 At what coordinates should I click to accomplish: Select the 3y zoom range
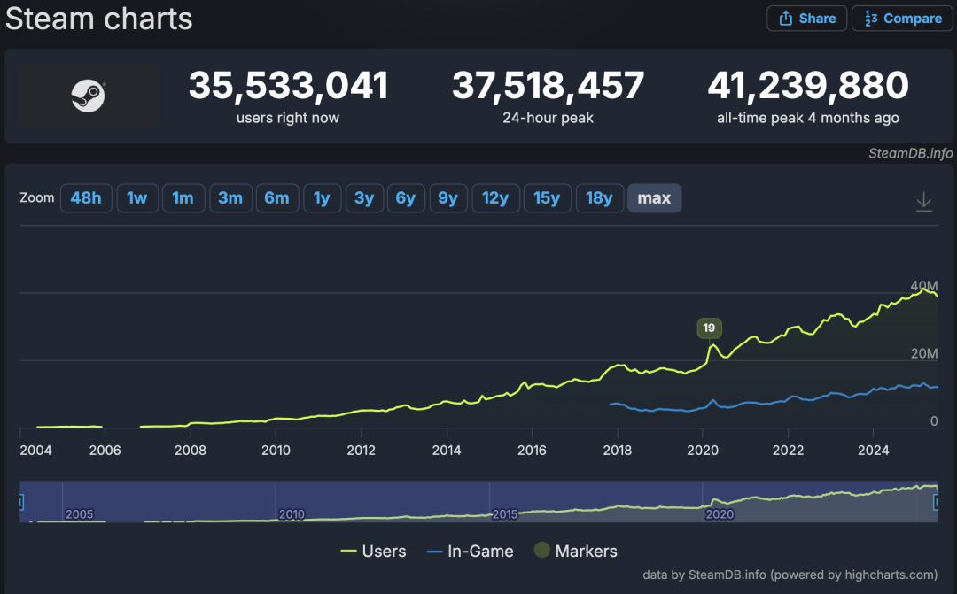click(x=364, y=198)
